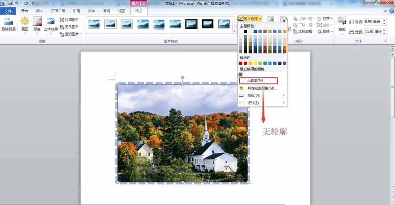Screen dimensions: 395x205
Task: Switch to the Page Layout (页面布局) tab
Action: tap(58, 11)
